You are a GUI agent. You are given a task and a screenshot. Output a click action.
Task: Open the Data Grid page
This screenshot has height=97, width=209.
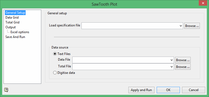pyautogui.click(x=12, y=18)
